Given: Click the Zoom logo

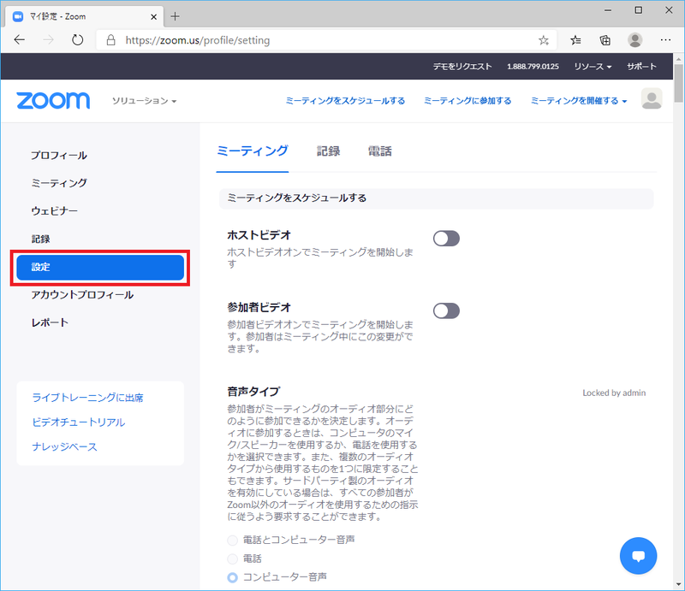Looking at the screenshot, I should tap(53, 101).
